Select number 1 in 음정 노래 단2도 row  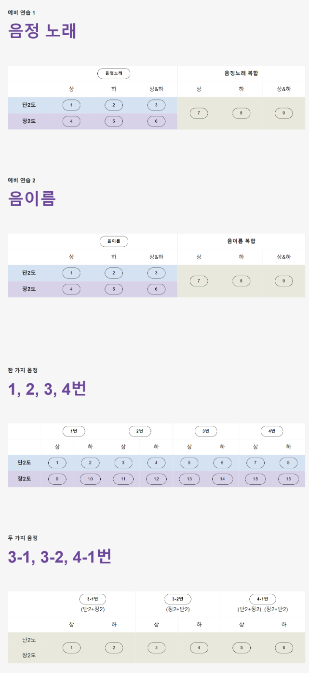point(71,105)
